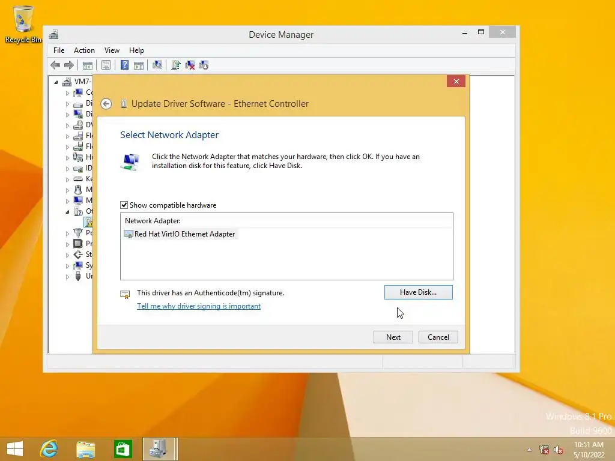The height and width of the screenshot is (461, 615).
Task: Click the Network Adapter column header
Action: (286, 221)
